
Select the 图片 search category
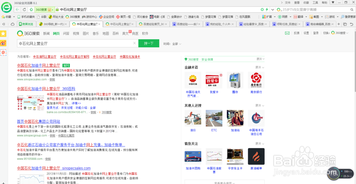coord(86,33)
